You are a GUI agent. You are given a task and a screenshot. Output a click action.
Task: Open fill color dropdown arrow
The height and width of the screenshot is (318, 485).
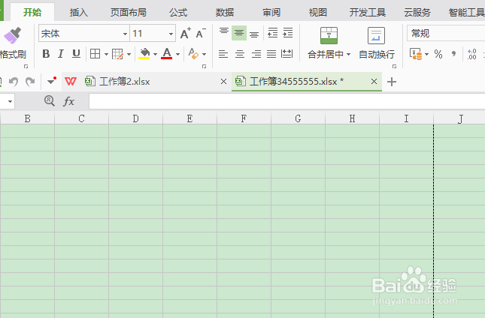click(x=155, y=54)
